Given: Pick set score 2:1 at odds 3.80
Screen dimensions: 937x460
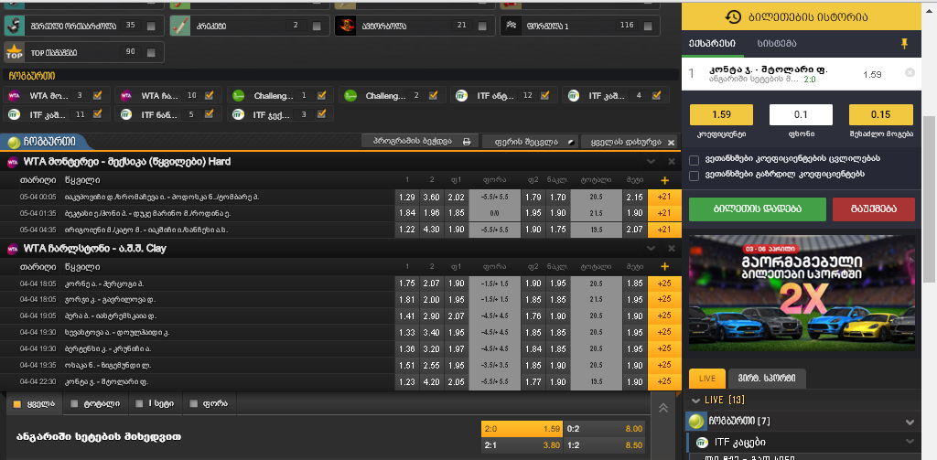Looking at the screenshot, I should click(x=522, y=445).
